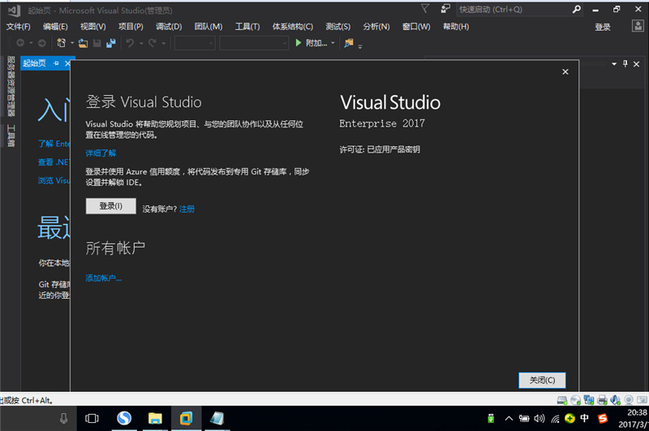Screen dimensions: 649x431
Task: Click the Redo arrow icon
Action: tap(153, 43)
